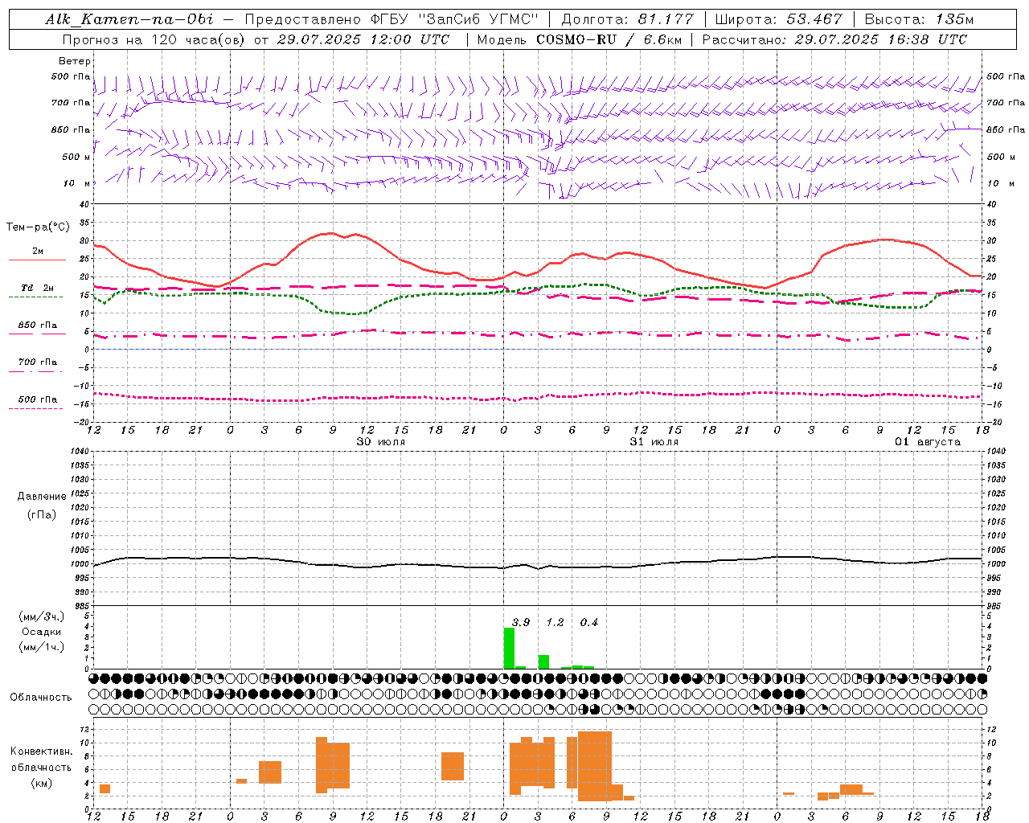Click the model name COSMO-RU / 6.6км
The height and width of the screenshot is (823, 1029).
[609, 39]
